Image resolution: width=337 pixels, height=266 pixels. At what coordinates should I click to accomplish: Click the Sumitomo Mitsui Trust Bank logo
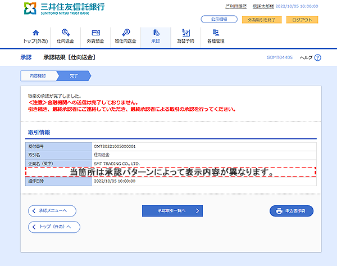point(64,8)
